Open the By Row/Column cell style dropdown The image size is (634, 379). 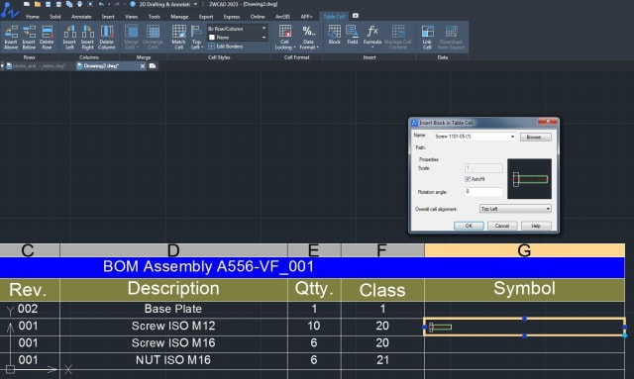(x=237, y=29)
